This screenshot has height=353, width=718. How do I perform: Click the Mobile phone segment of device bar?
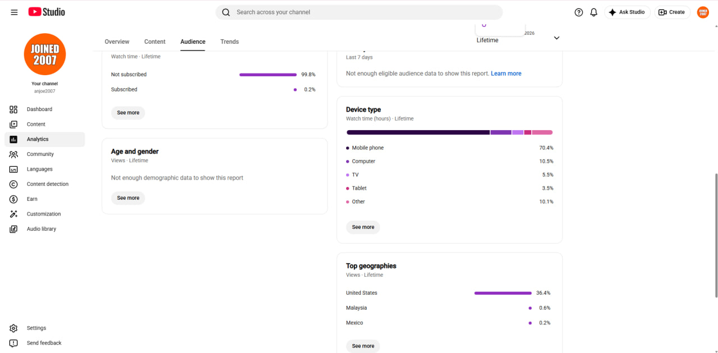[x=418, y=132]
